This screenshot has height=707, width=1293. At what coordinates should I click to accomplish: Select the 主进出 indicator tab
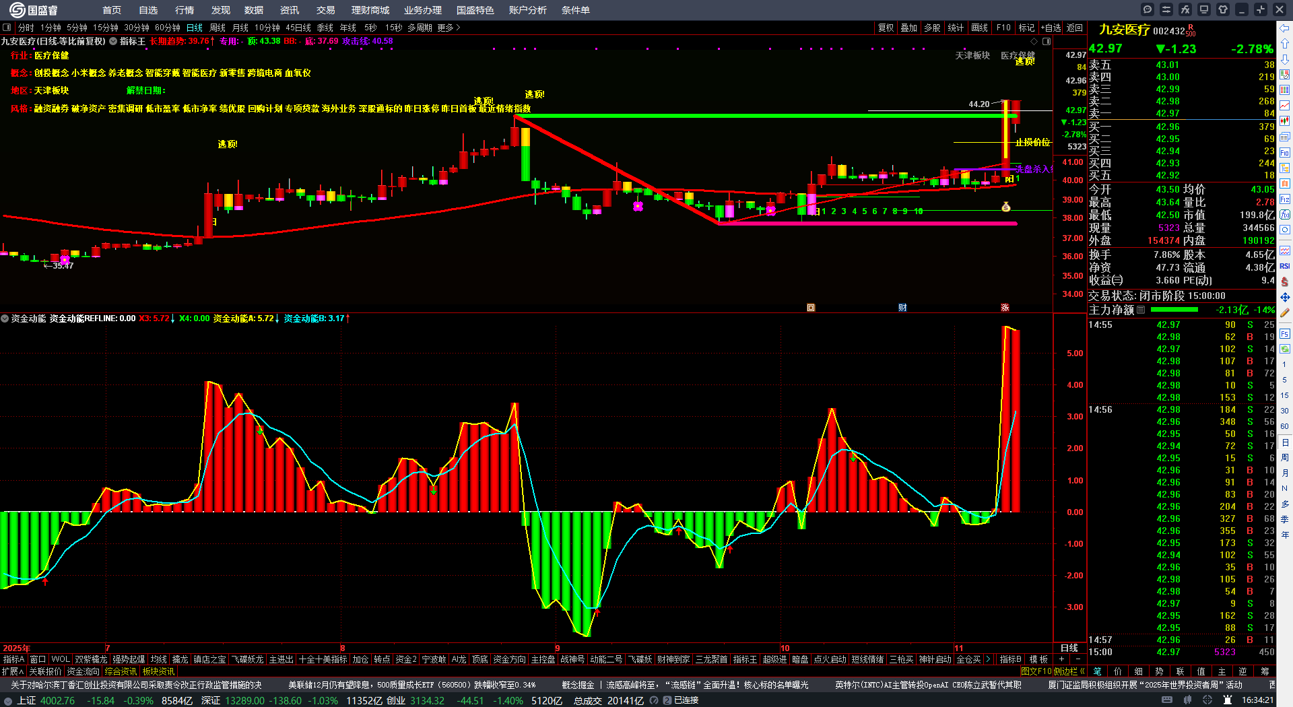point(281,660)
